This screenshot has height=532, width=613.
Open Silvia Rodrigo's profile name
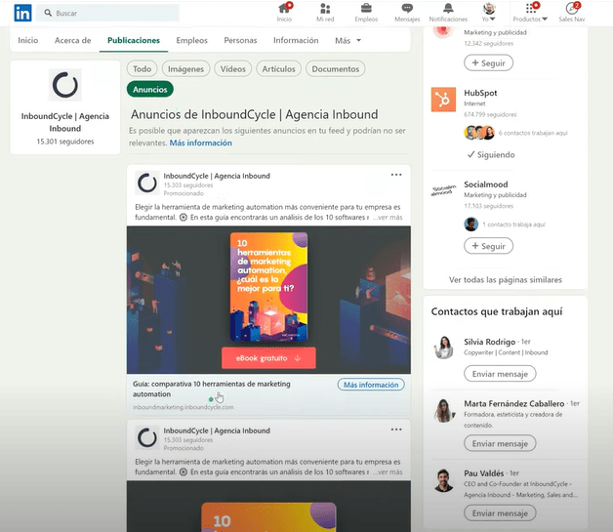coord(489,342)
